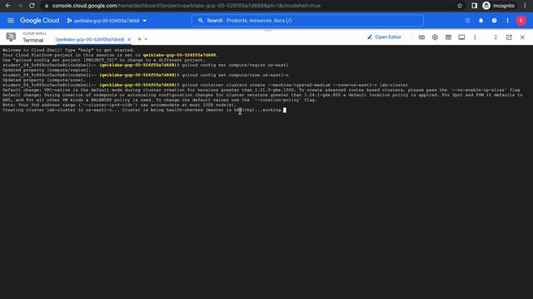Add a new terminal tab with plus
The width and height of the screenshot is (533, 299).
(139, 39)
